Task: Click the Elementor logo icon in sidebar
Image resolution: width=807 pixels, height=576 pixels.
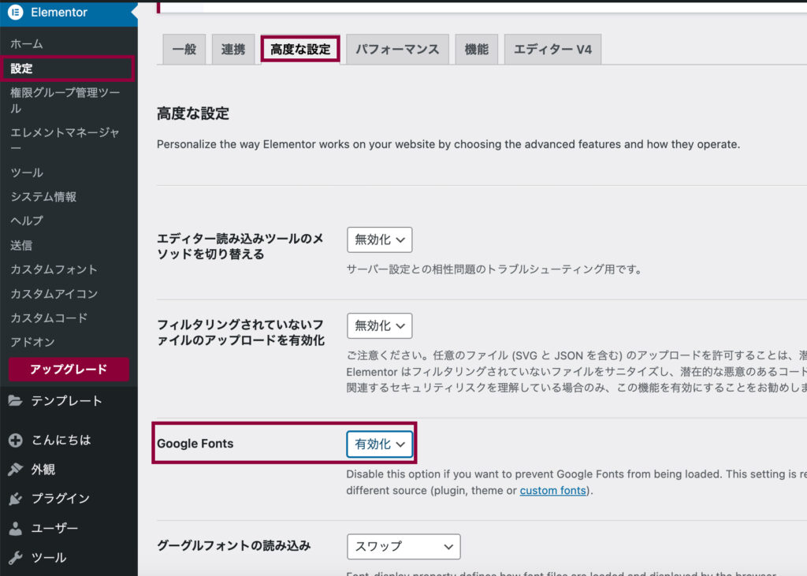Action: coord(16,13)
